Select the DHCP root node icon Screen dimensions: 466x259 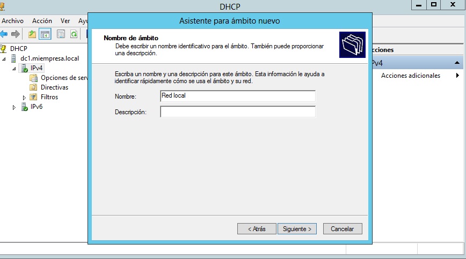(x=4, y=49)
